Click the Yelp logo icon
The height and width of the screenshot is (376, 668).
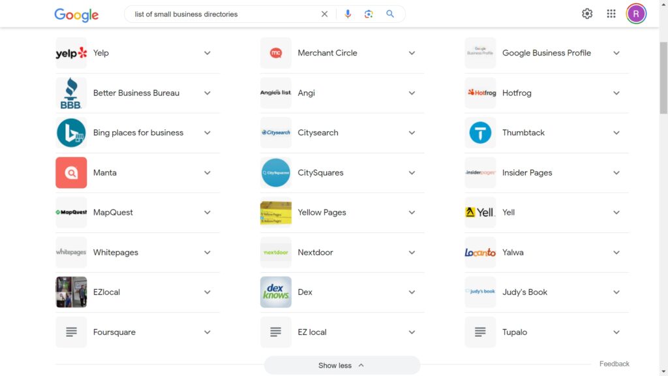(x=71, y=52)
